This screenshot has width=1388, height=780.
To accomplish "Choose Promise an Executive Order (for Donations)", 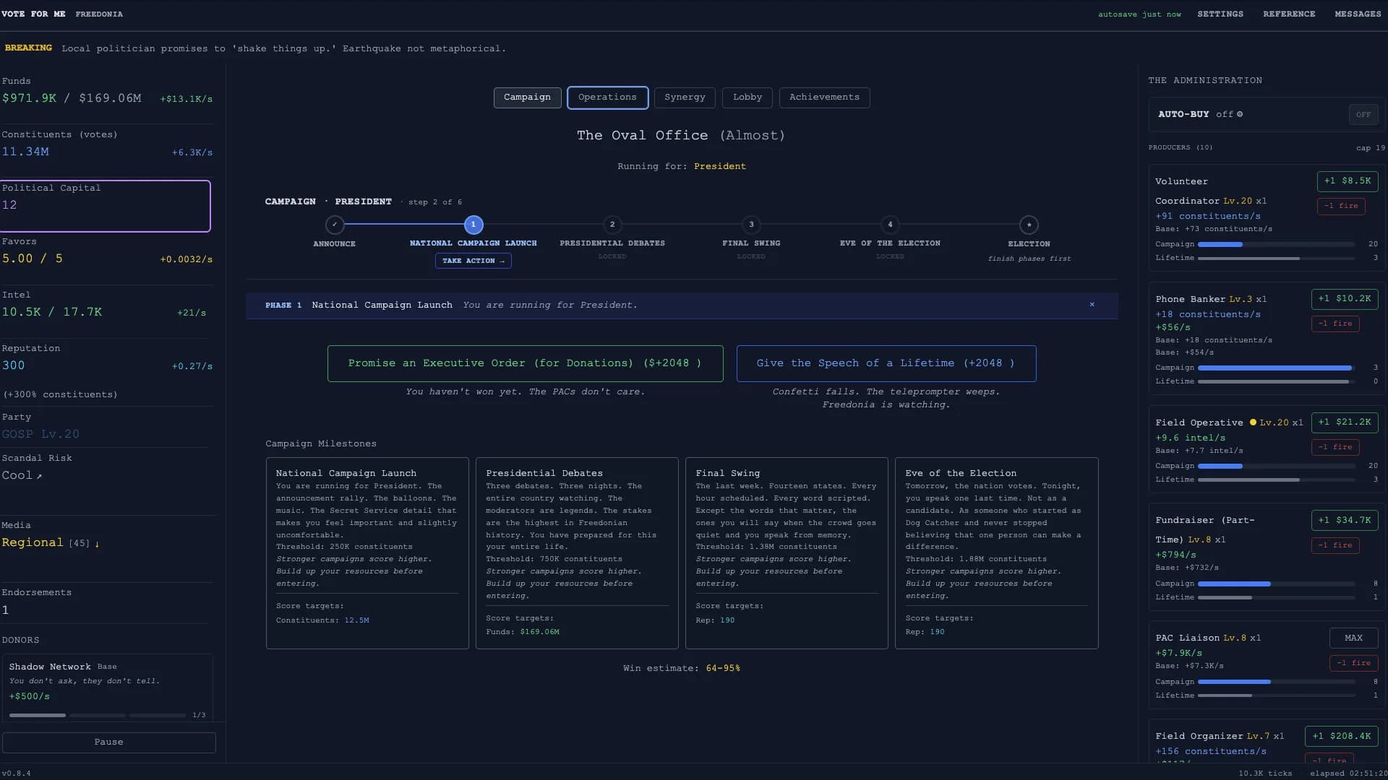I will click(525, 363).
